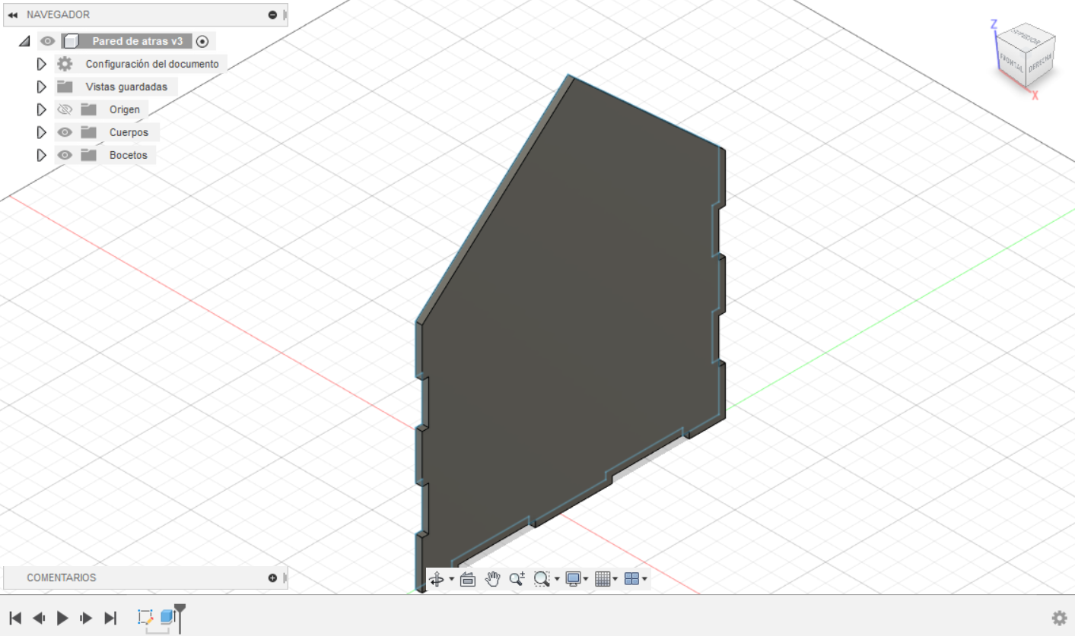Image resolution: width=1075 pixels, height=636 pixels.
Task: Activate the Look At tool
Action: [468, 579]
